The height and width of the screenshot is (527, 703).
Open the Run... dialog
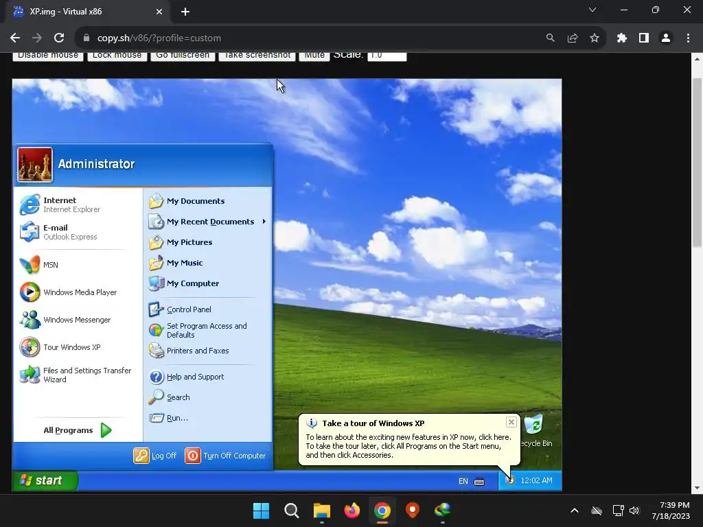pos(169,418)
